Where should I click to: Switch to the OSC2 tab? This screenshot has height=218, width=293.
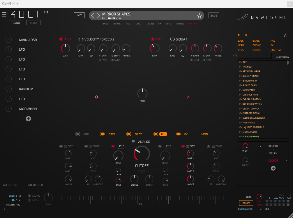pyautogui.click(x=138, y=134)
